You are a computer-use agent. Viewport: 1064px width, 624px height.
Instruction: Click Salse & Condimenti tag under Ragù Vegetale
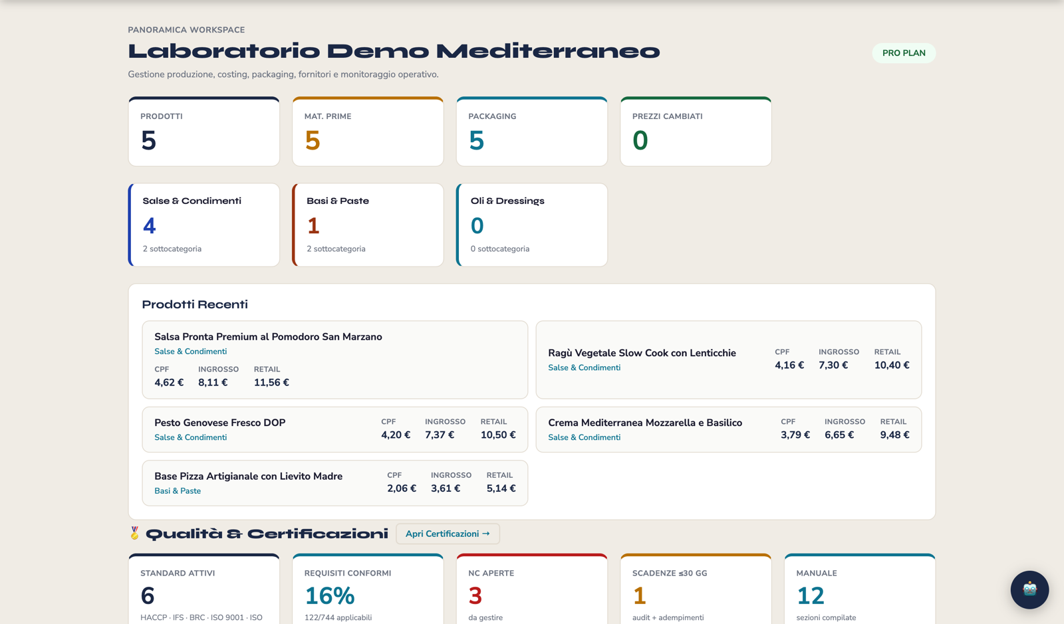point(584,367)
